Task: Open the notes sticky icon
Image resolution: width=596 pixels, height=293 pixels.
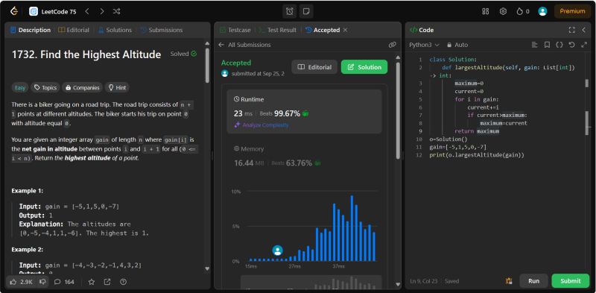Action: 305,11
